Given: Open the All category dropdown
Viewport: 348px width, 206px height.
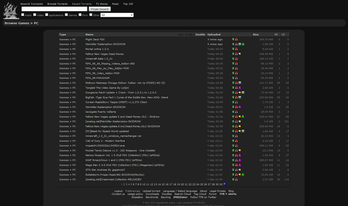Looking at the screenshot, I should pos(117,15).
